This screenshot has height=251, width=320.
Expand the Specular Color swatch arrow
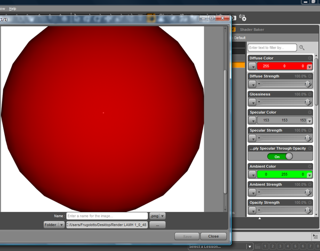coord(309,121)
